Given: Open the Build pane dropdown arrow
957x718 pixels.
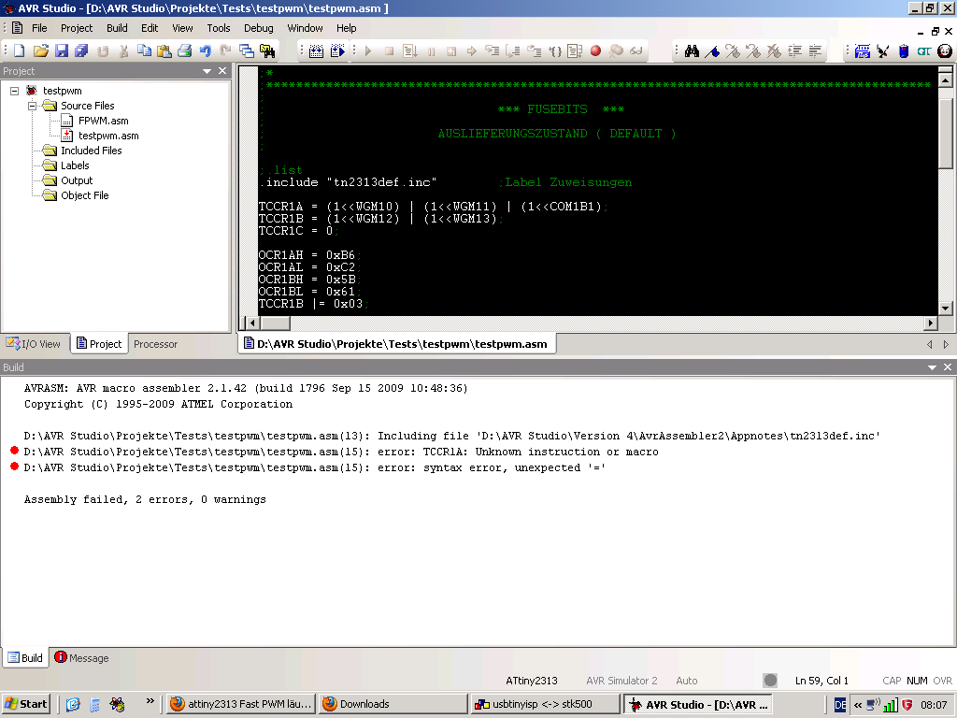Looking at the screenshot, I should pos(932,367).
